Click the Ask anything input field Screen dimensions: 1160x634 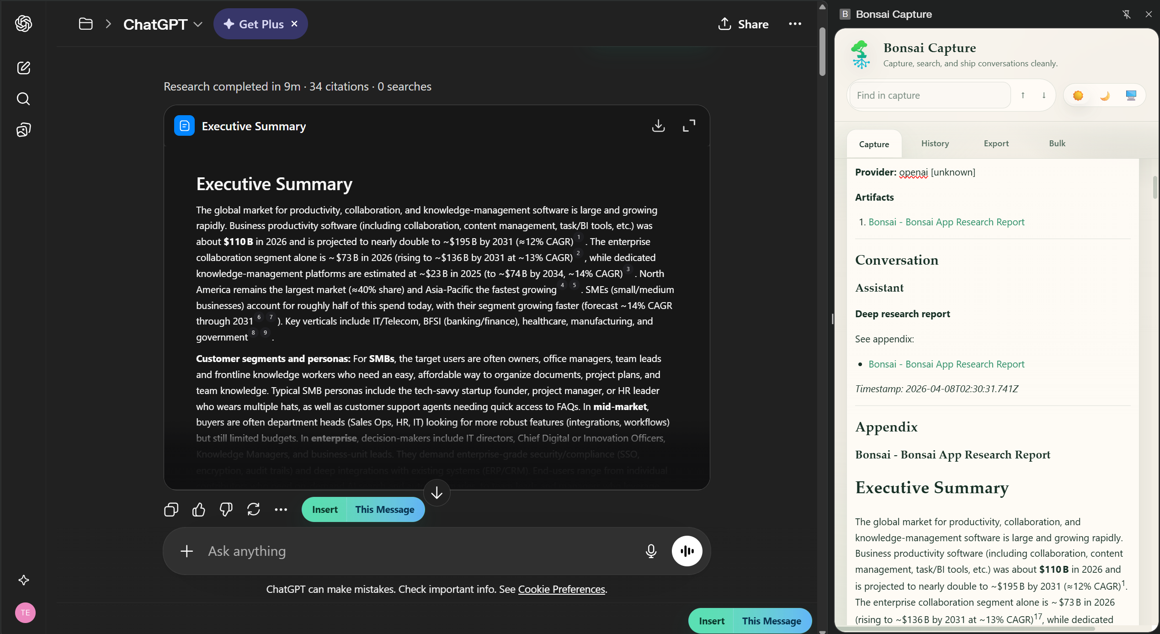(x=411, y=551)
